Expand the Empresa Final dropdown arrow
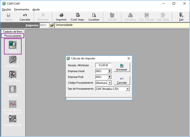The image size is (190, 137). (109, 77)
